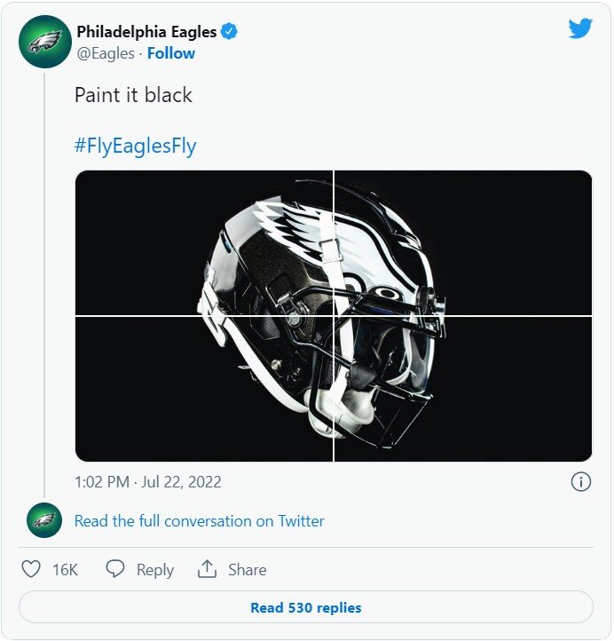Image resolution: width=614 pixels, height=641 pixels.
Task: Open the @Eagles handle link
Action: click(x=106, y=53)
